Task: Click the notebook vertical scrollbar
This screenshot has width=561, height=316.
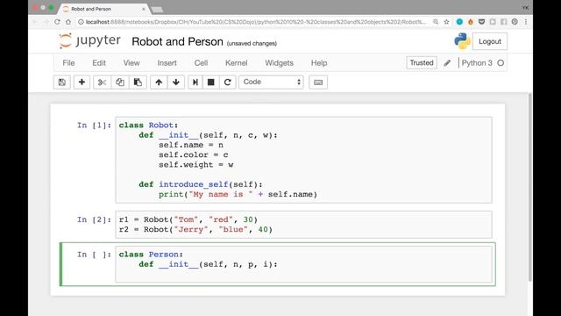Action: (529, 187)
